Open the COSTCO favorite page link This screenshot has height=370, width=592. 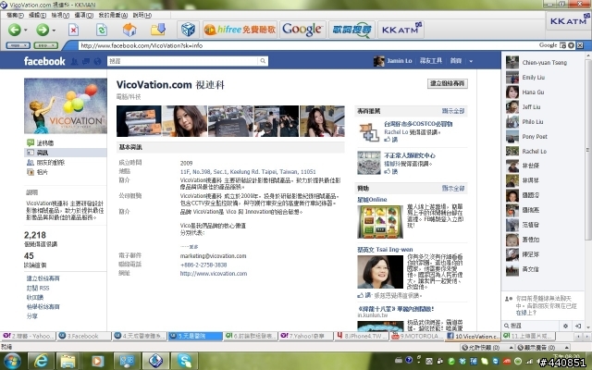click(418, 124)
